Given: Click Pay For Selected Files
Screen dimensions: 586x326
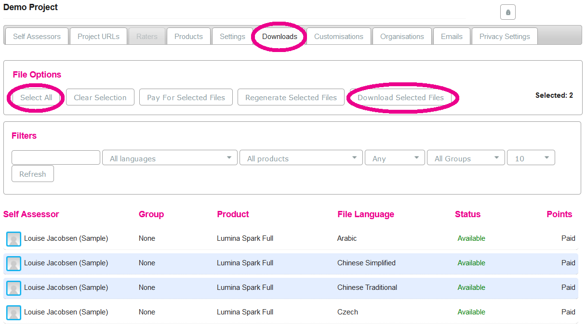Looking at the screenshot, I should click(186, 97).
